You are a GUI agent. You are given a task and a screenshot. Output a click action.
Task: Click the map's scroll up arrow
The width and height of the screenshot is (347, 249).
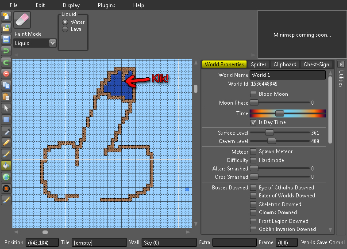(196, 63)
